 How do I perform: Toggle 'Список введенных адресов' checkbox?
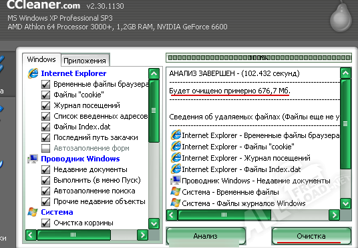click(45, 116)
